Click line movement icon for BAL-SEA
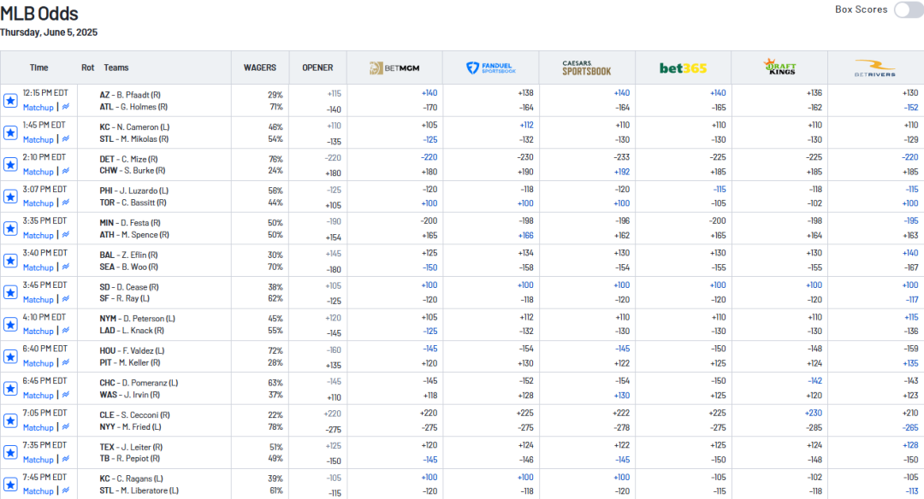Screen dimensions: 924x499 66,267
